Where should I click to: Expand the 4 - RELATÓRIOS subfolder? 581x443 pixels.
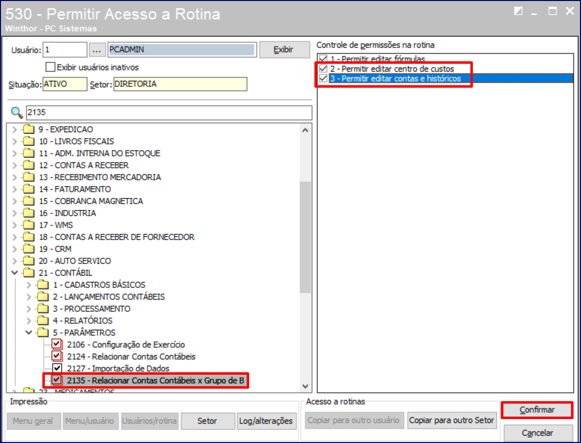click(x=29, y=321)
